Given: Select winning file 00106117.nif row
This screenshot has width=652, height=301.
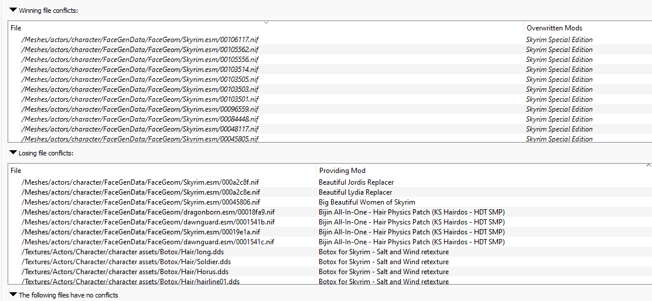Looking at the screenshot, I should tap(330, 40).
